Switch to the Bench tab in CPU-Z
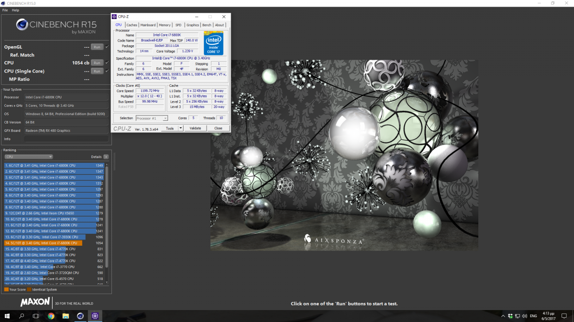574x322 pixels. tap(207, 25)
